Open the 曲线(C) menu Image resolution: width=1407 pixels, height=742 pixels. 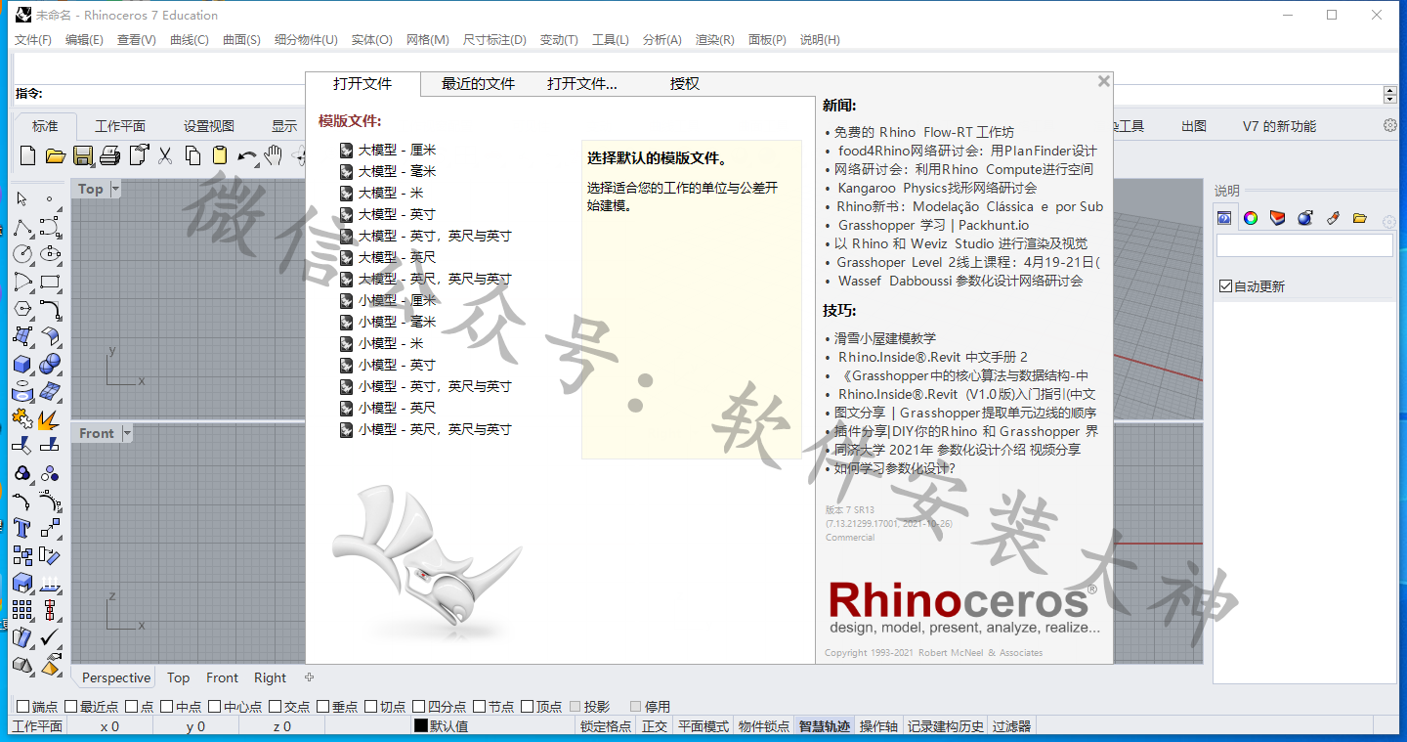click(x=190, y=40)
